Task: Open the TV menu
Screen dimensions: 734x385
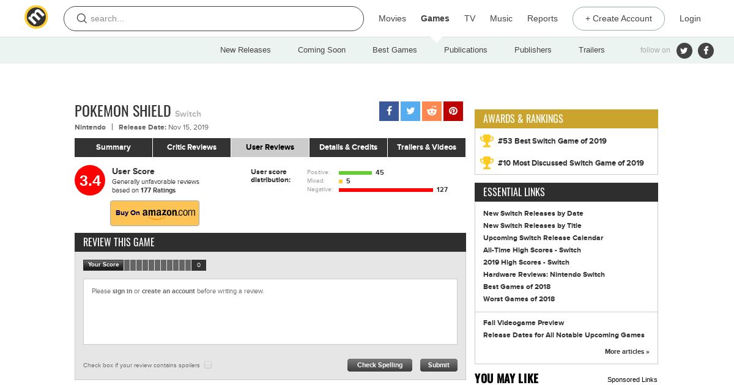Action: click(470, 18)
